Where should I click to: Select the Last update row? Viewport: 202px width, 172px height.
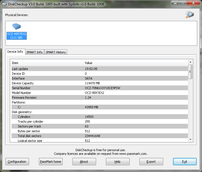click(99, 69)
